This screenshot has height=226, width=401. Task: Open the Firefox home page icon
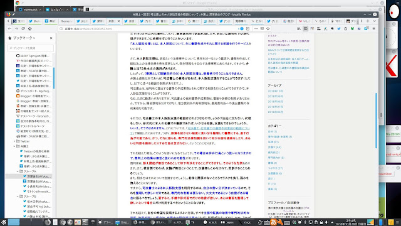point(30,29)
